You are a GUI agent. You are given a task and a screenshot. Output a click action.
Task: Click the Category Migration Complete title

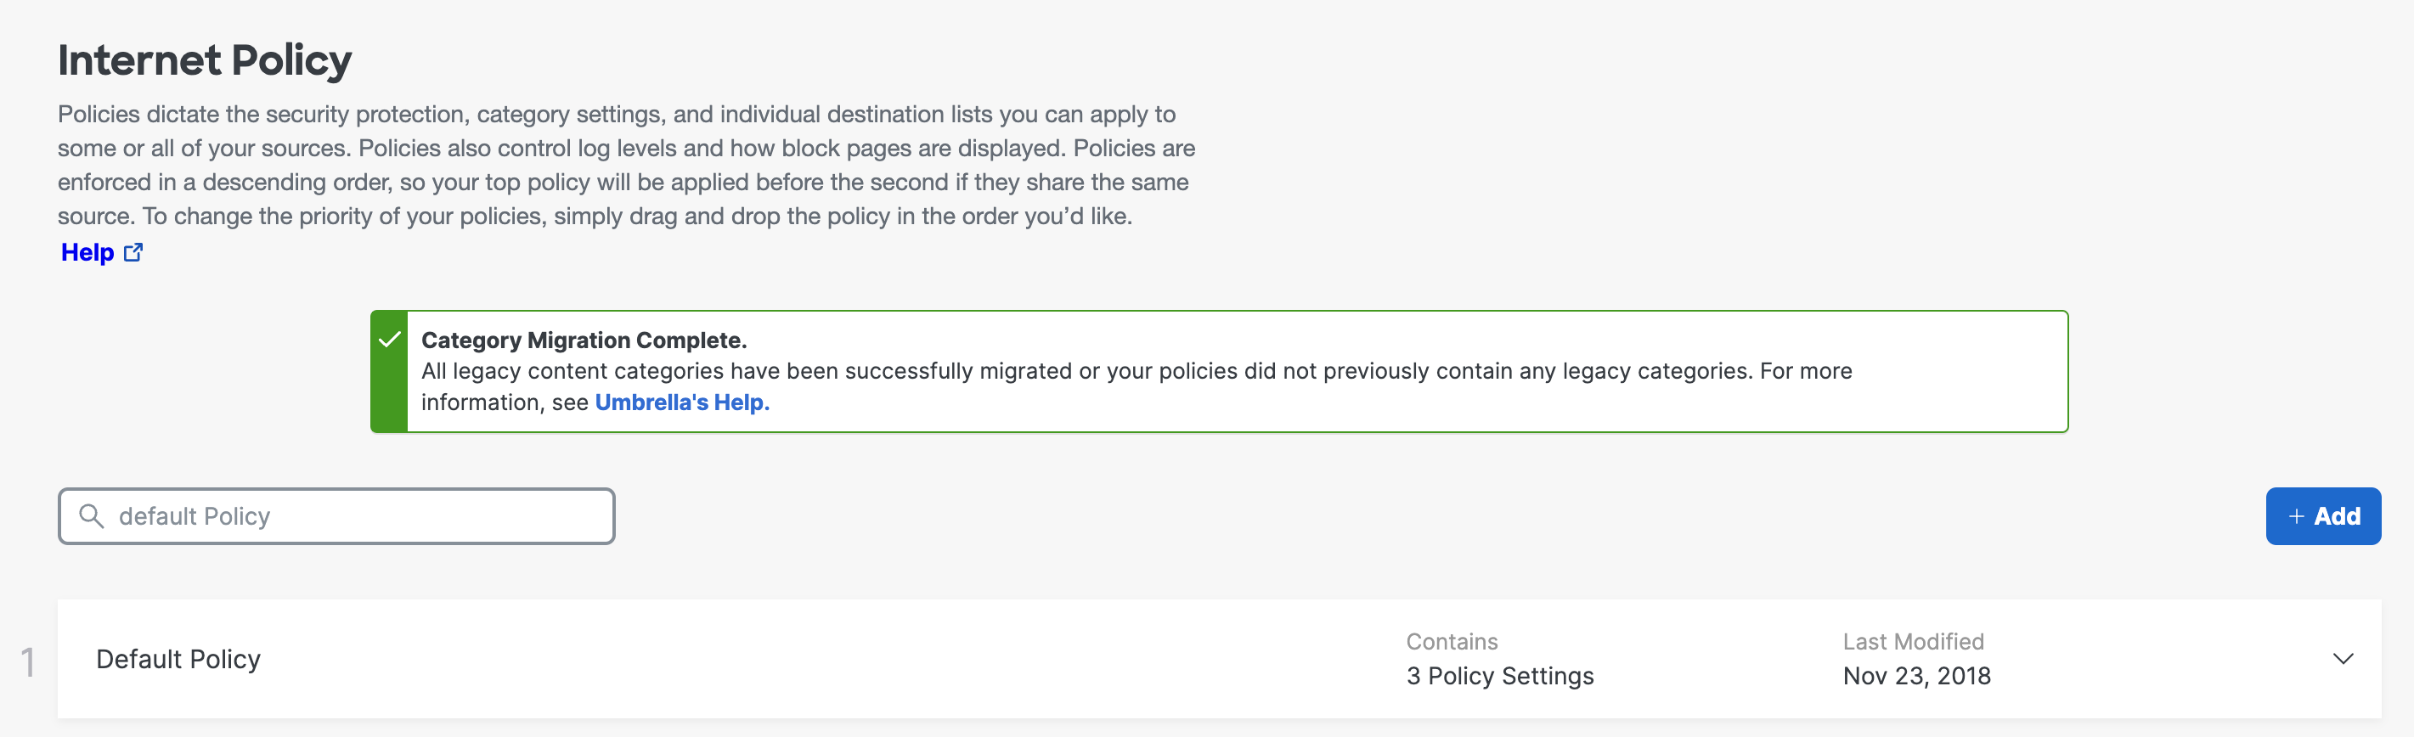pyautogui.click(x=584, y=340)
